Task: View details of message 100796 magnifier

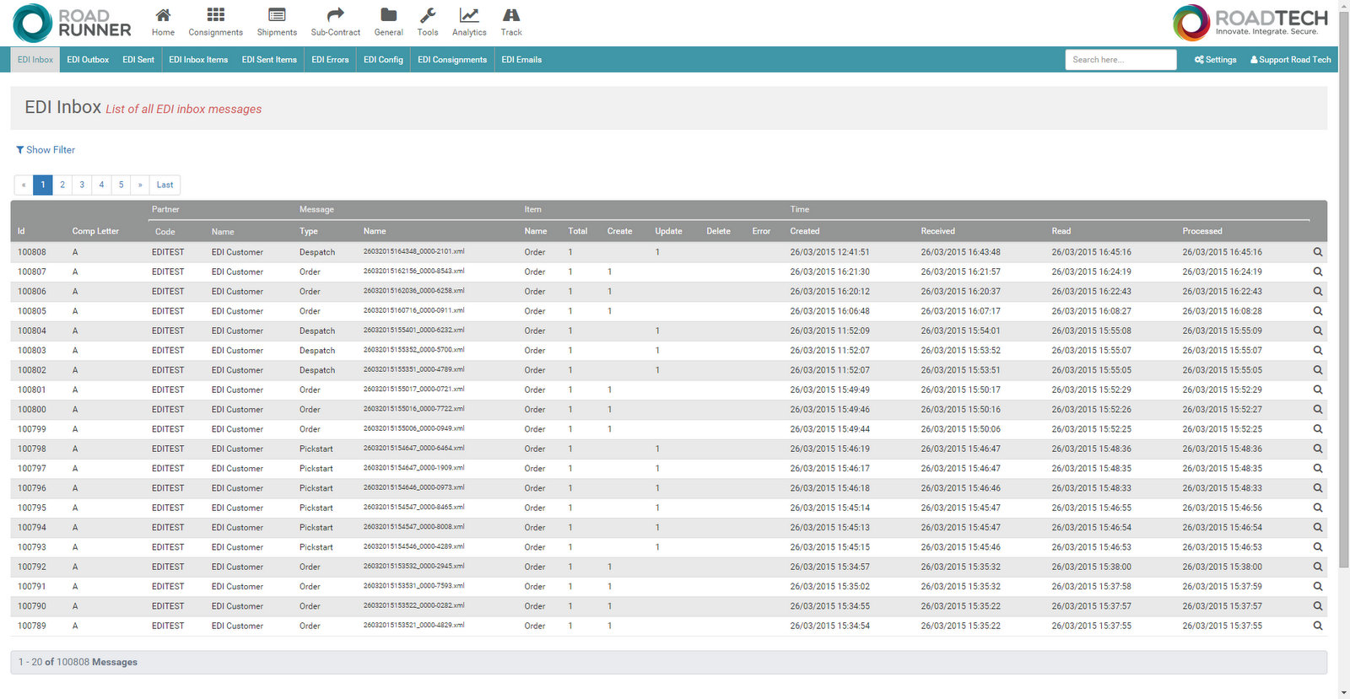Action: pyautogui.click(x=1317, y=488)
